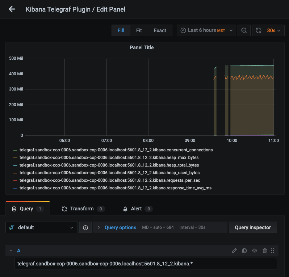
Task: Open the 30s refresh interval dropdown
Action: [275, 30]
